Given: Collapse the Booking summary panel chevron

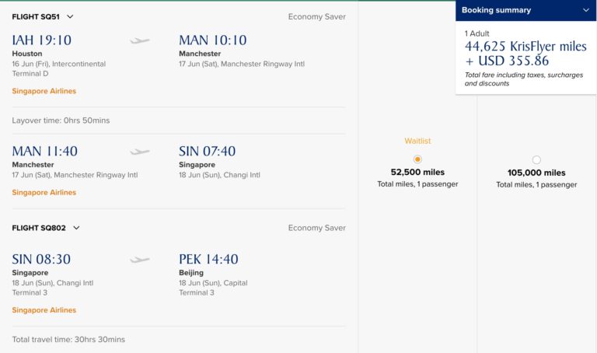Looking at the screenshot, I should click(x=585, y=10).
